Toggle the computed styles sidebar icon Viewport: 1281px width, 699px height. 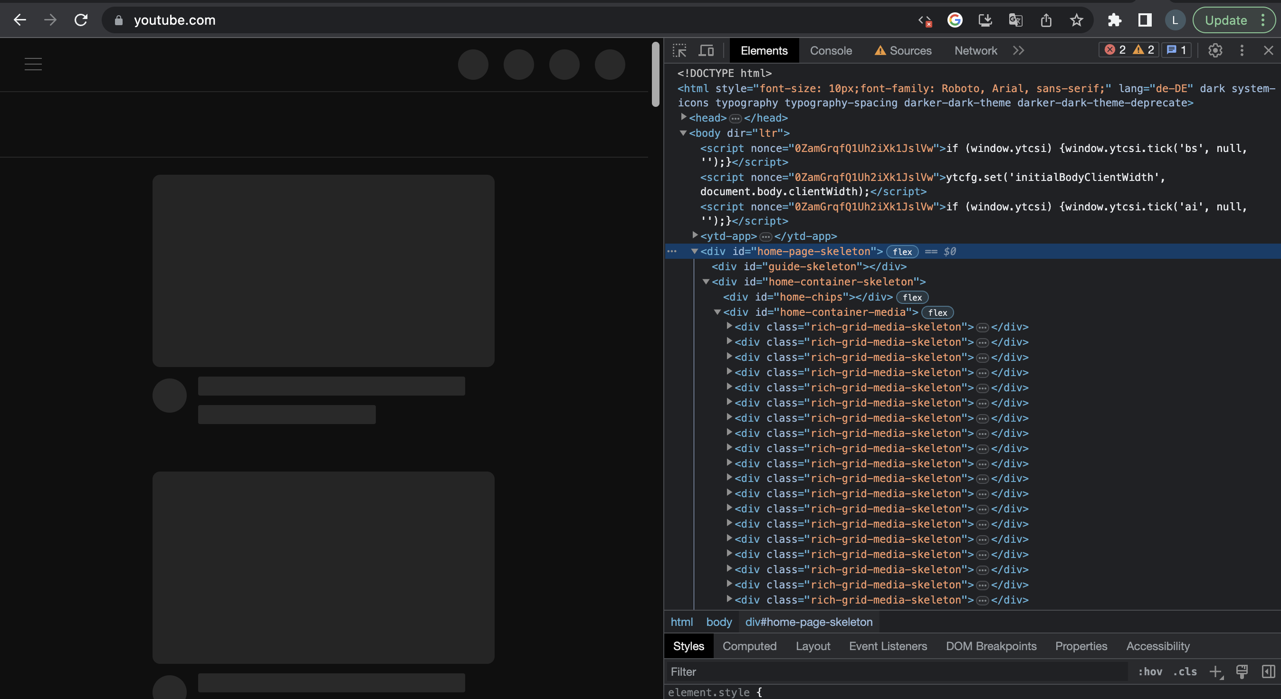coord(1269,671)
